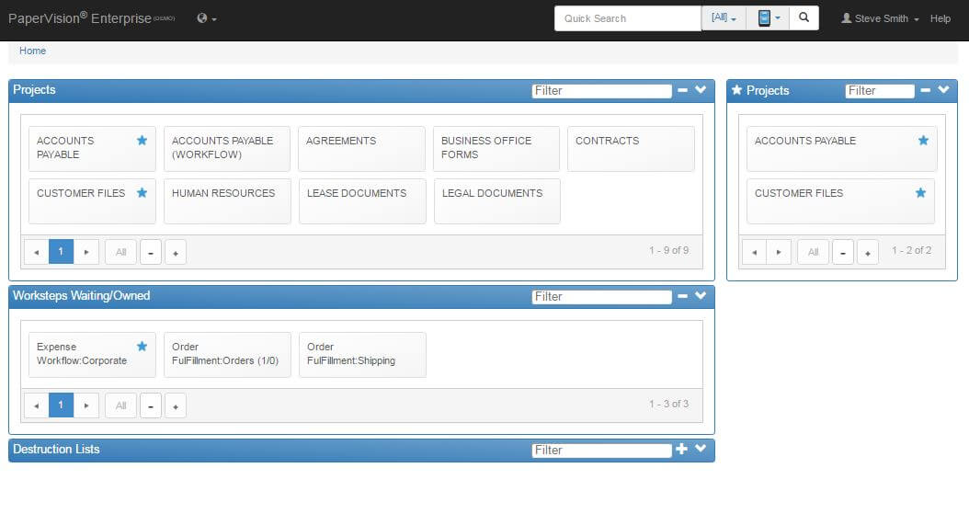969x525 pixels.
Task: Click the magnifying glass search button
Action: tap(804, 18)
